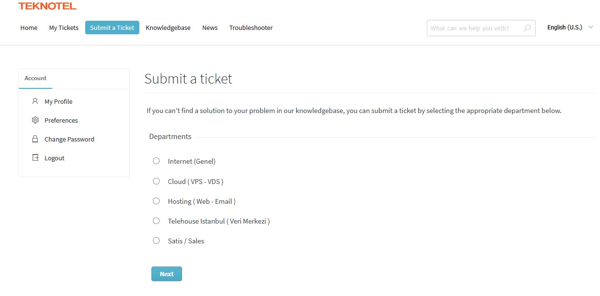The image size is (600, 296).
Task: Click the 'Submit a ticket' page heading
Action: tap(188, 79)
